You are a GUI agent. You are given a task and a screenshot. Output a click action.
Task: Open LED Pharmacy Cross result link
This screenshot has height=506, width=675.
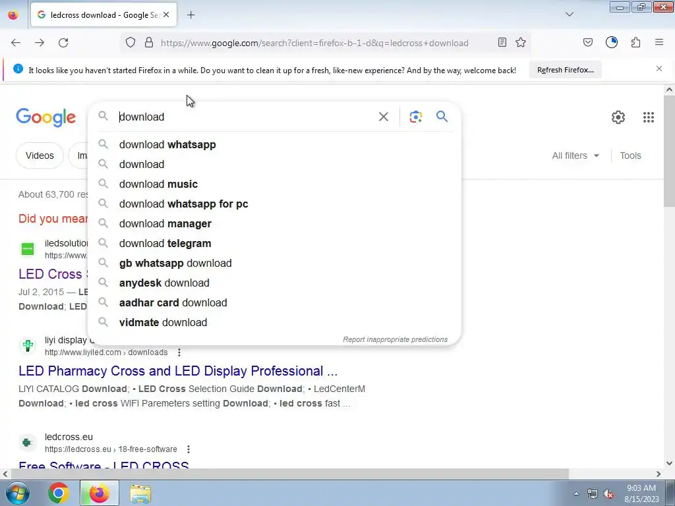pyautogui.click(x=178, y=371)
